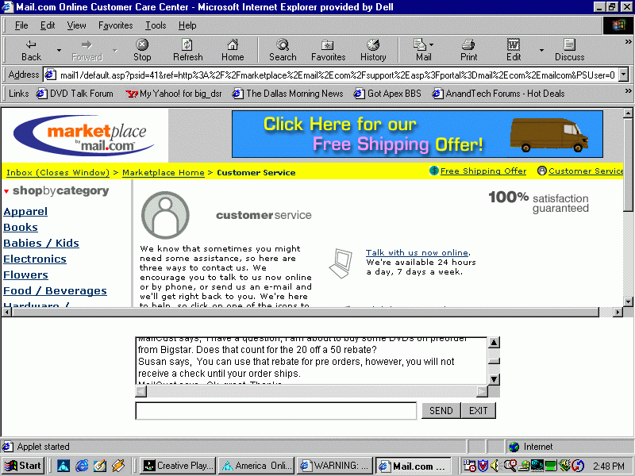Open the Forward history dropdown arrow
Screen dimensions: 635x476
[x=115, y=50]
